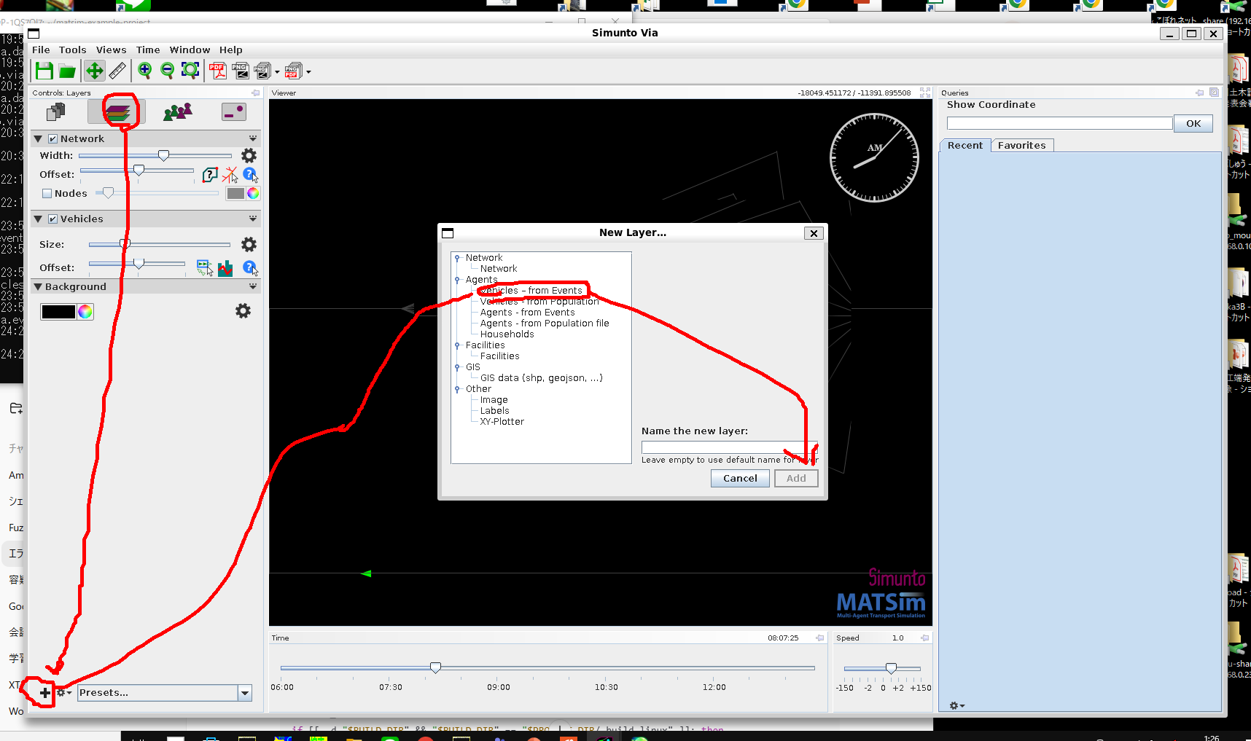This screenshot has width=1251, height=741.
Task: Open the agents group controls icon
Action: 177,112
